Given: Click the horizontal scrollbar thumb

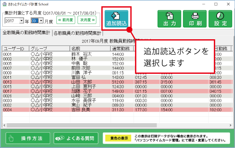Looking at the screenshot, I should click(x=82, y=125).
